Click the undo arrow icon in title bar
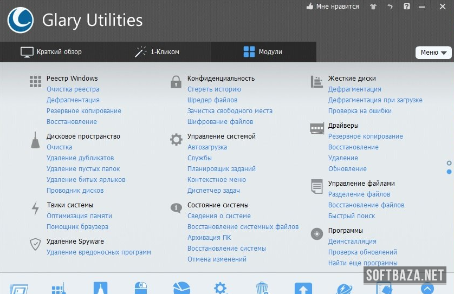 390,7
